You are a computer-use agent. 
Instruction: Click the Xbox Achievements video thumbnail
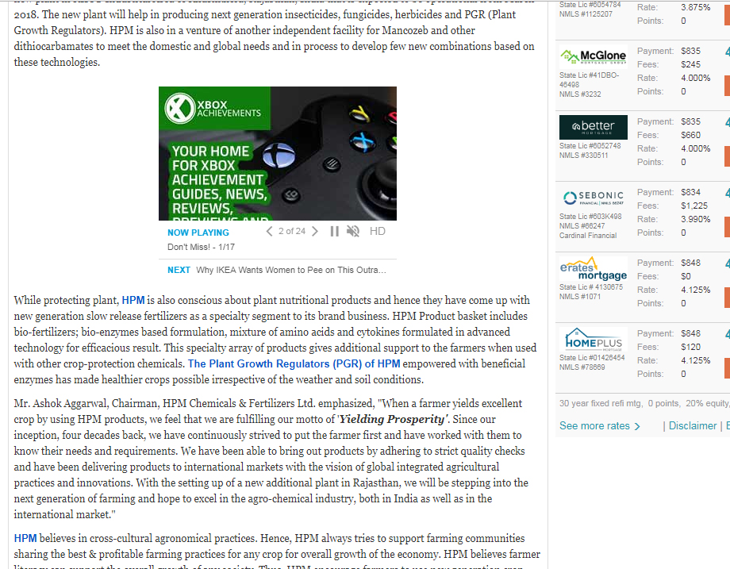(278, 154)
